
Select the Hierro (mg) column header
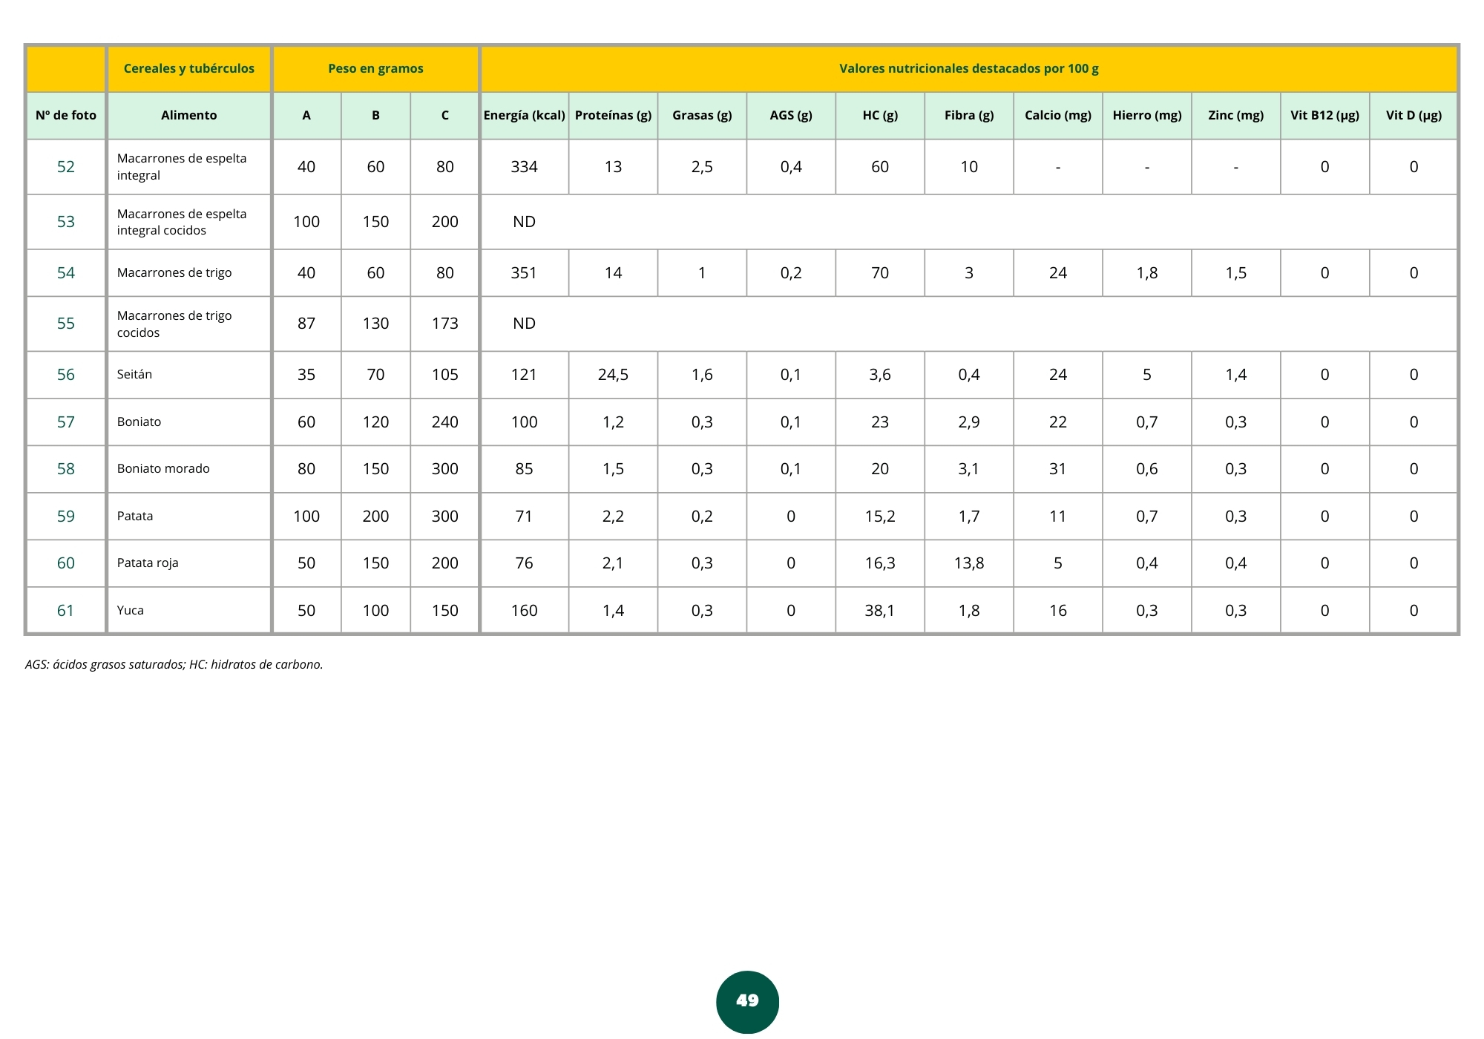[x=1146, y=115]
